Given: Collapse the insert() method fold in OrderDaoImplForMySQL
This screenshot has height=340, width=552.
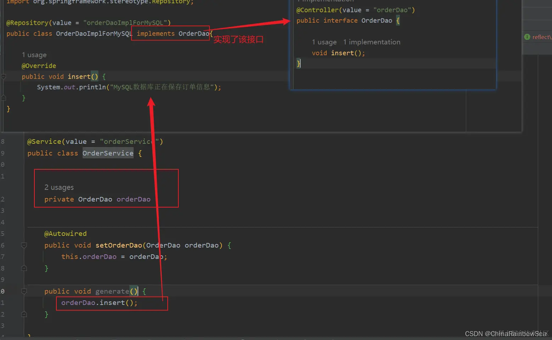Looking at the screenshot, I should pyautogui.click(x=3, y=76).
